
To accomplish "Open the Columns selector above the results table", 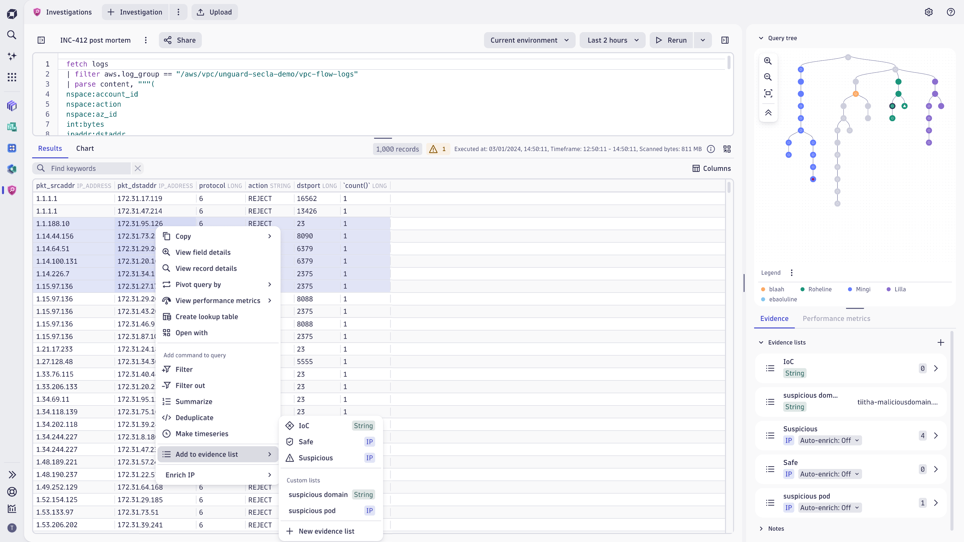I will point(711,168).
